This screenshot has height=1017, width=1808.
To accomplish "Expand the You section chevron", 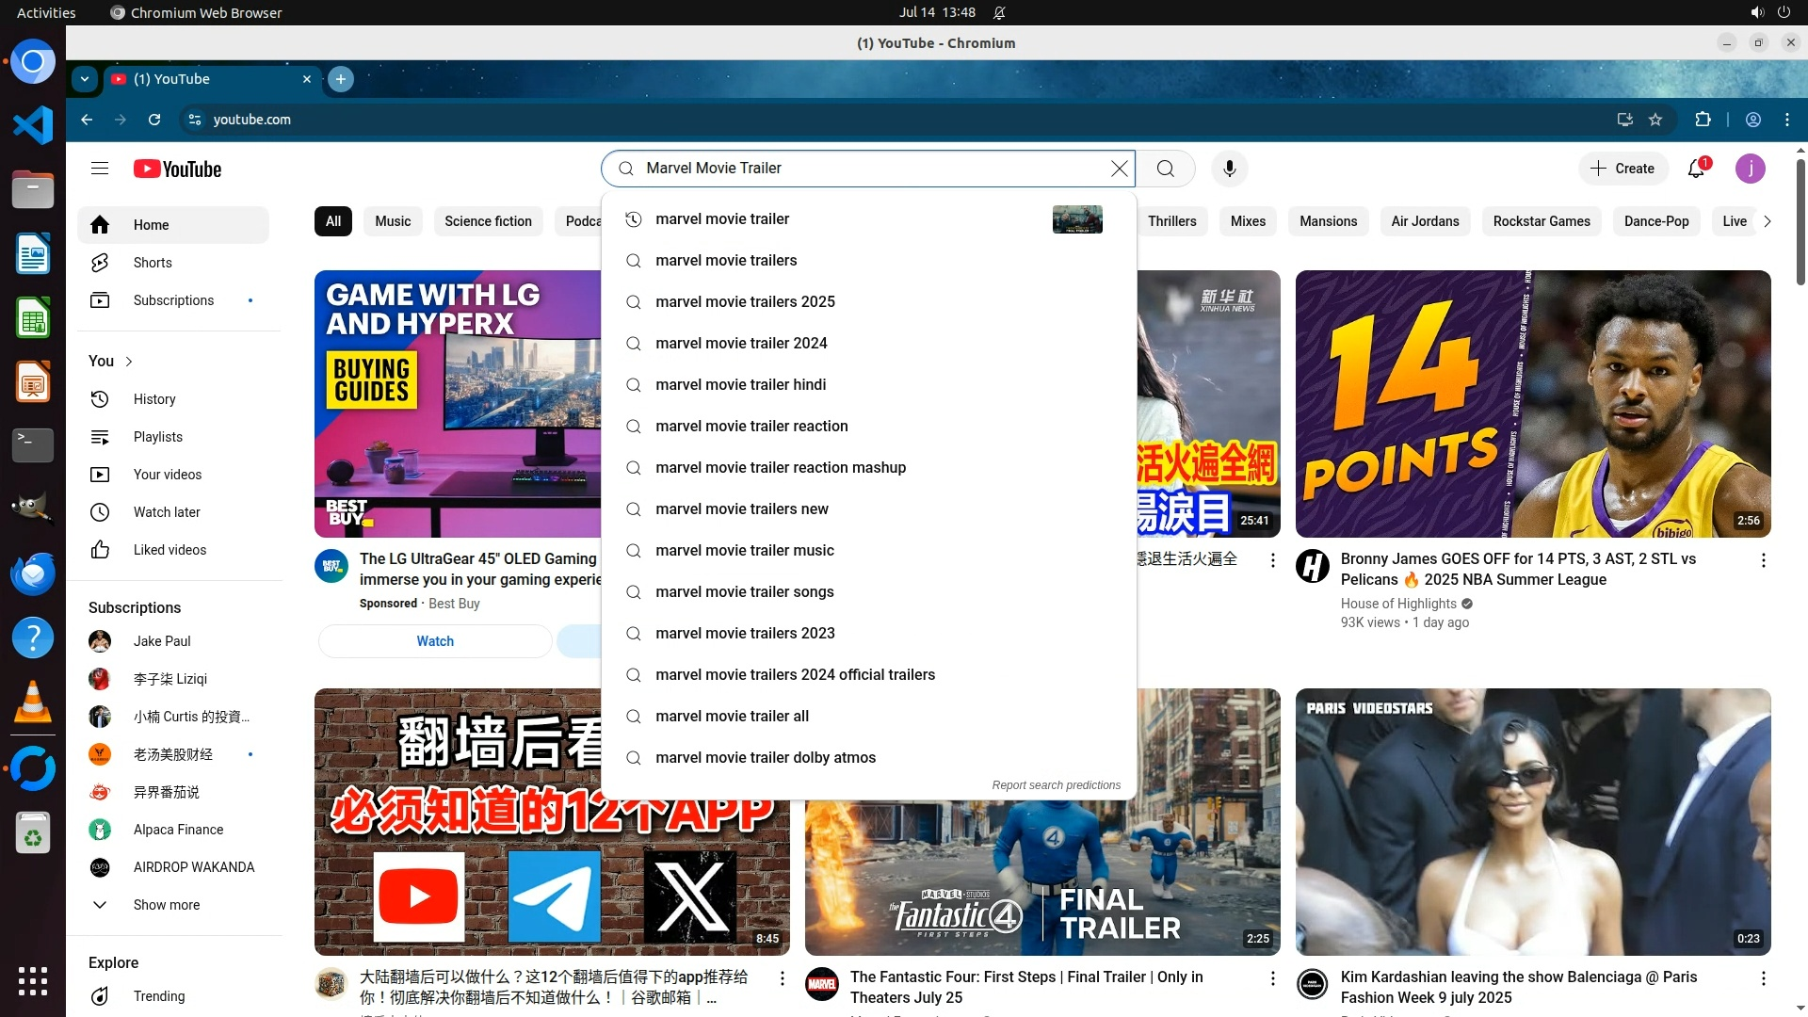I will (129, 362).
